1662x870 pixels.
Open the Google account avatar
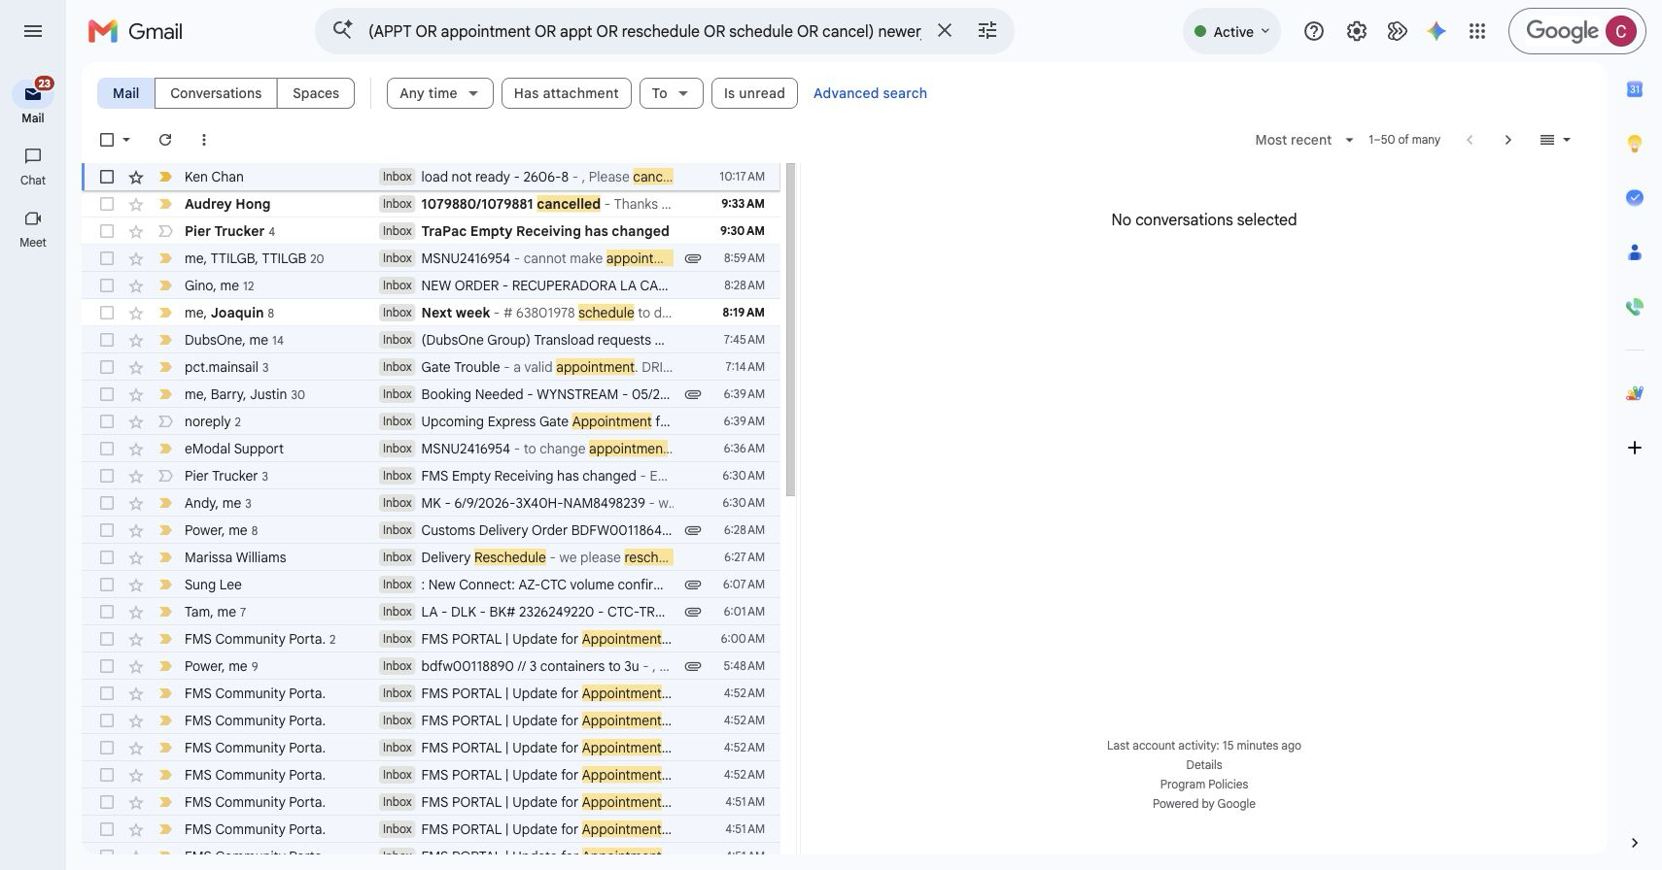pos(1620,31)
